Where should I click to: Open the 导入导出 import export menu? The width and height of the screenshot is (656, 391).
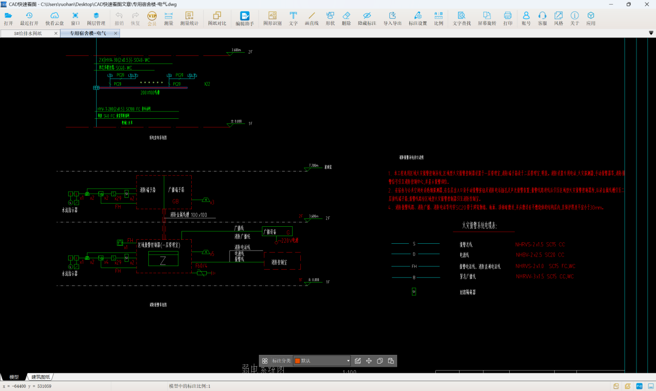[392, 19]
